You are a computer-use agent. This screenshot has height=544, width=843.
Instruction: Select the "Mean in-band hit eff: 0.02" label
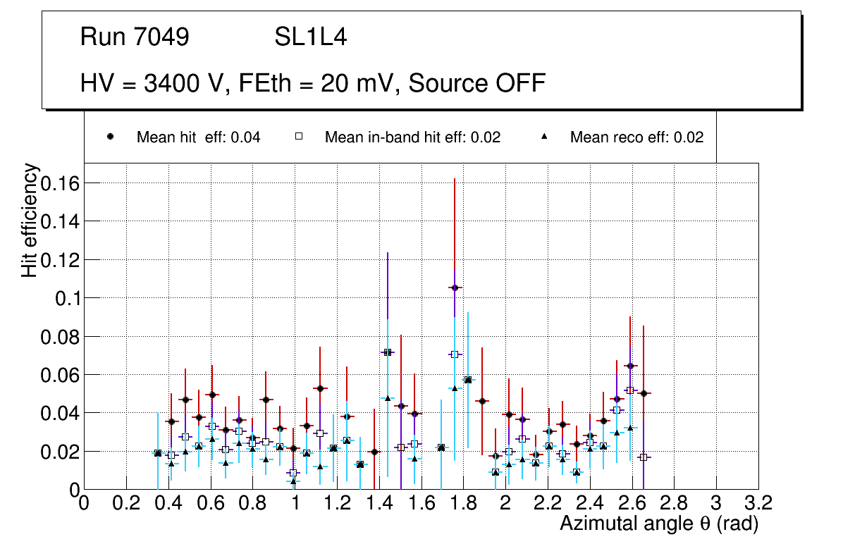click(x=412, y=137)
